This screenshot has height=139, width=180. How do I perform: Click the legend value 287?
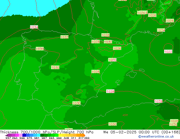44,138
